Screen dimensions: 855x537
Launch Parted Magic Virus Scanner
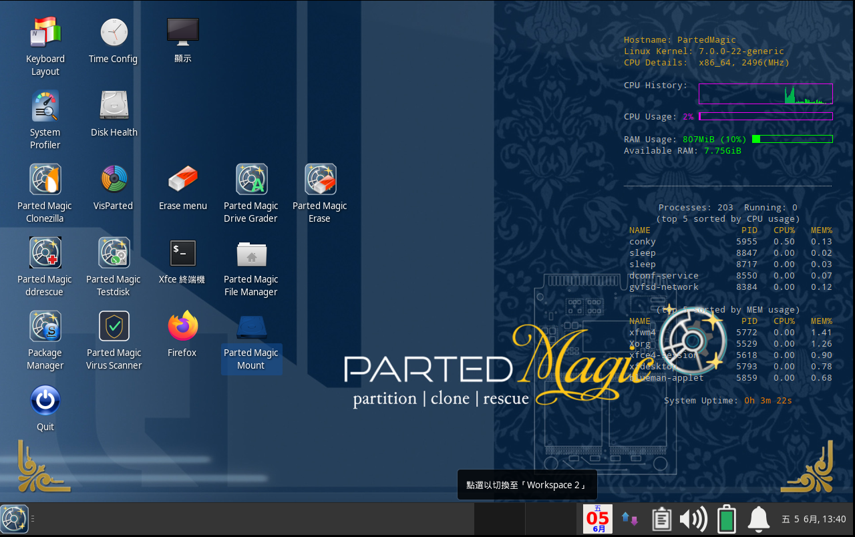(x=114, y=326)
